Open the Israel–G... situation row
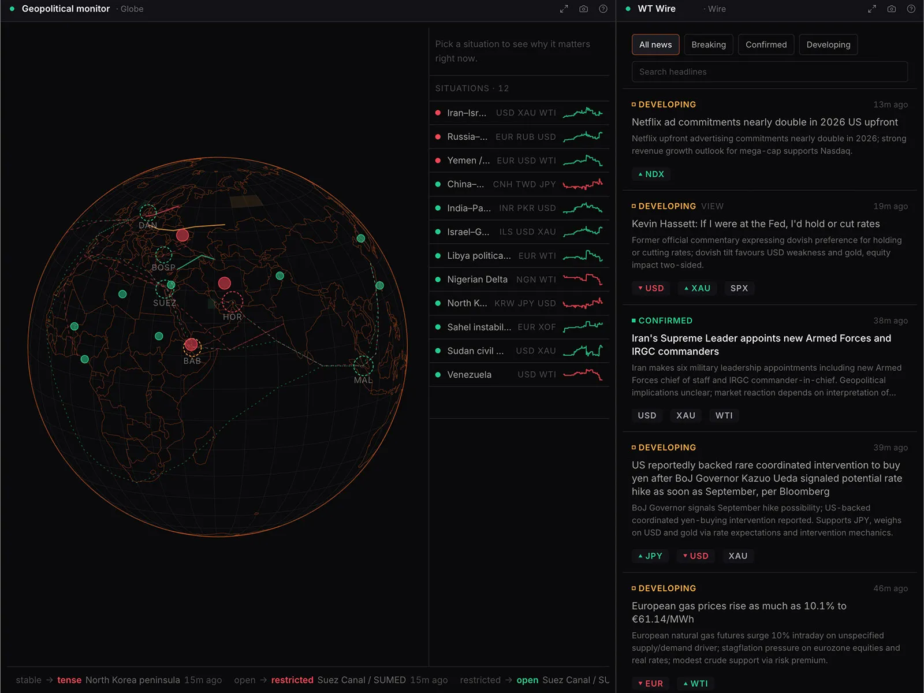924x693 pixels. (x=519, y=232)
